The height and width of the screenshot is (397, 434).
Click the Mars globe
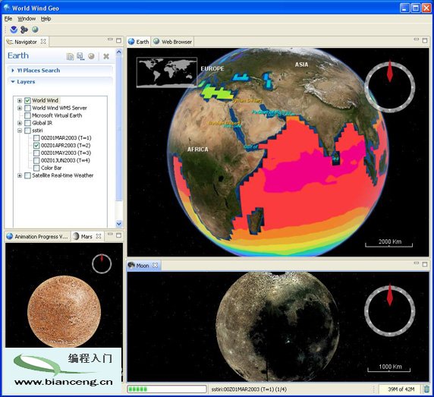(x=64, y=311)
